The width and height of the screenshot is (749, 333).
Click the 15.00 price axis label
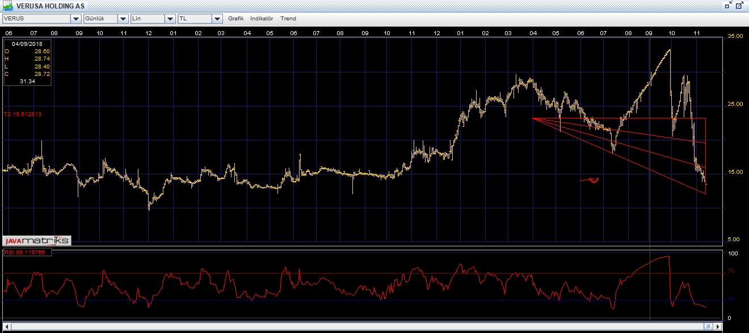[735, 172]
